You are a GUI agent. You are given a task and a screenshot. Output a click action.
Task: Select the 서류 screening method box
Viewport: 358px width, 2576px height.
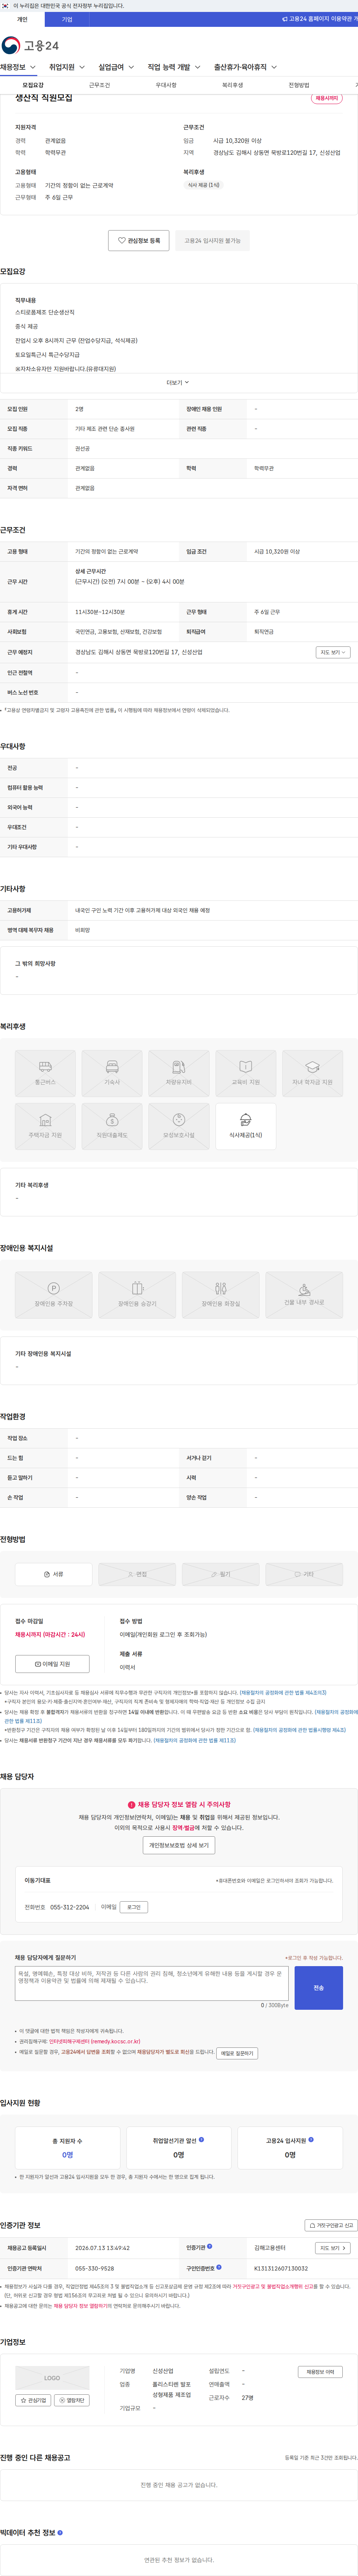(54, 1574)
